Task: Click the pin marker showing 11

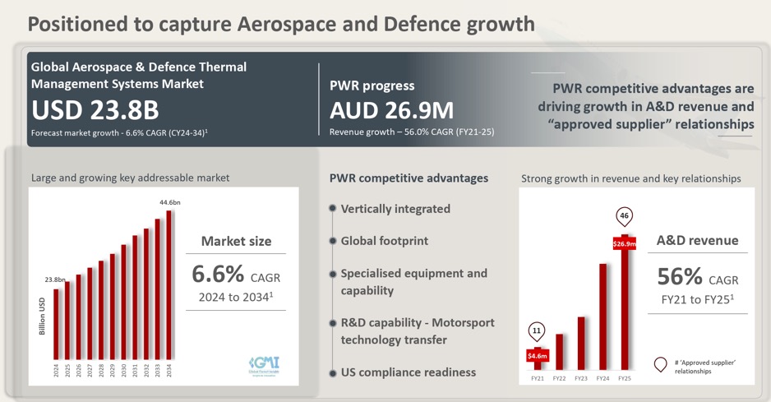Action: [537, 331]
